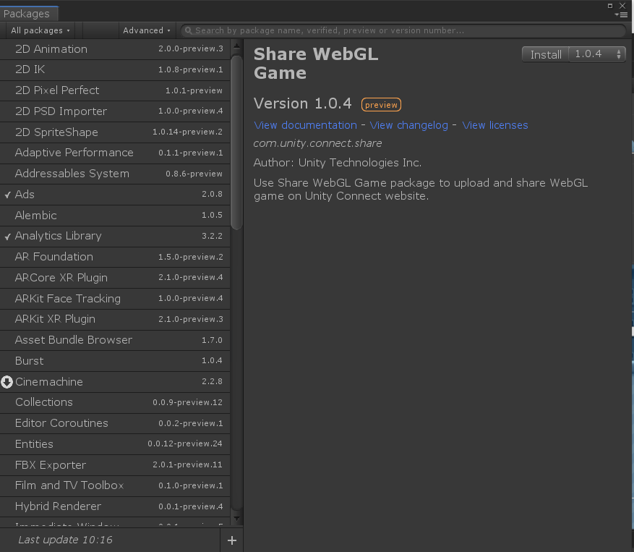634x552 pixels.
Task: Select the Editor Coroutines package
Action: (x=115, y=423)
